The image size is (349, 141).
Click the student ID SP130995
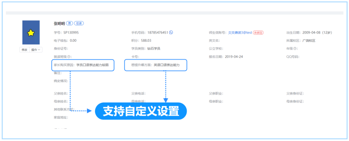point(71,32)
